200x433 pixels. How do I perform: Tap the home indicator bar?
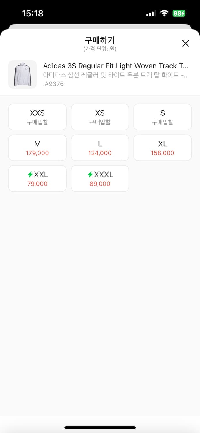[x=100, y=428]
